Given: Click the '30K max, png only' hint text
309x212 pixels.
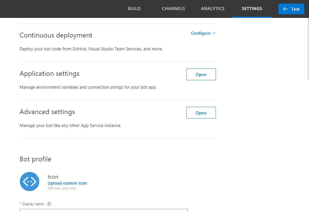Looking at the screenshot, I should point(62,189).
